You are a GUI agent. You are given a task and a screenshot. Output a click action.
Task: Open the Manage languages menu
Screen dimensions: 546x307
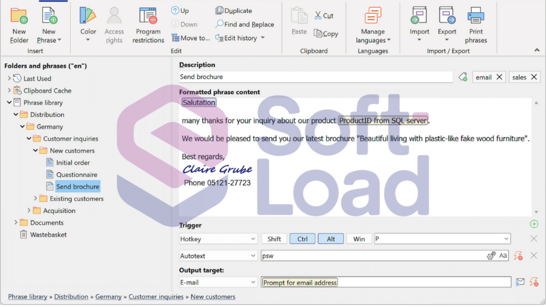point(373,26)
